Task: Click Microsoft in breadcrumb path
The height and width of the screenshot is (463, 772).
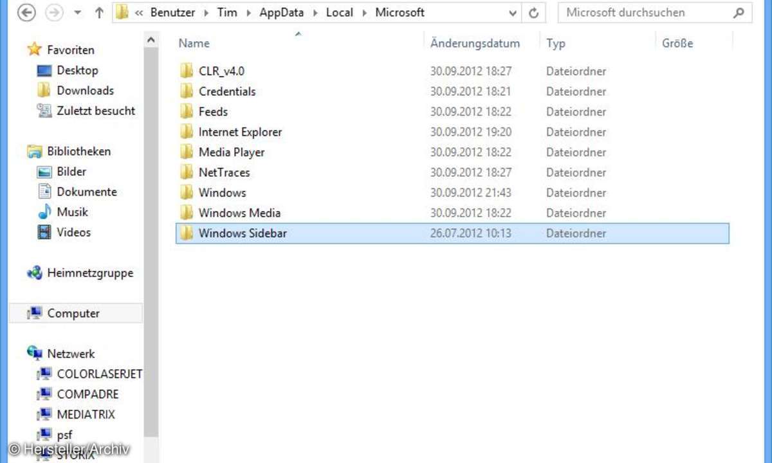Action: (x=400, y=12)
